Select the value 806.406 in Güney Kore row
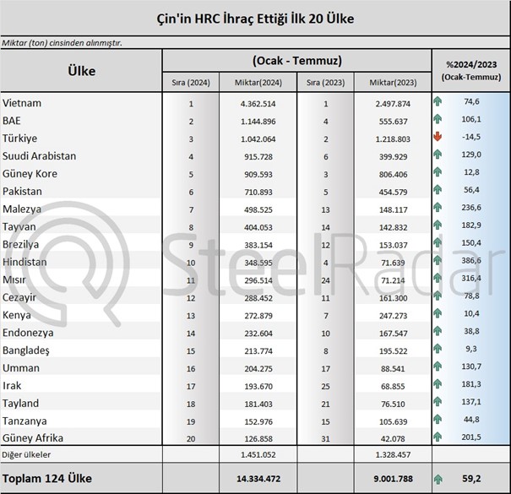 pos(393,174)
